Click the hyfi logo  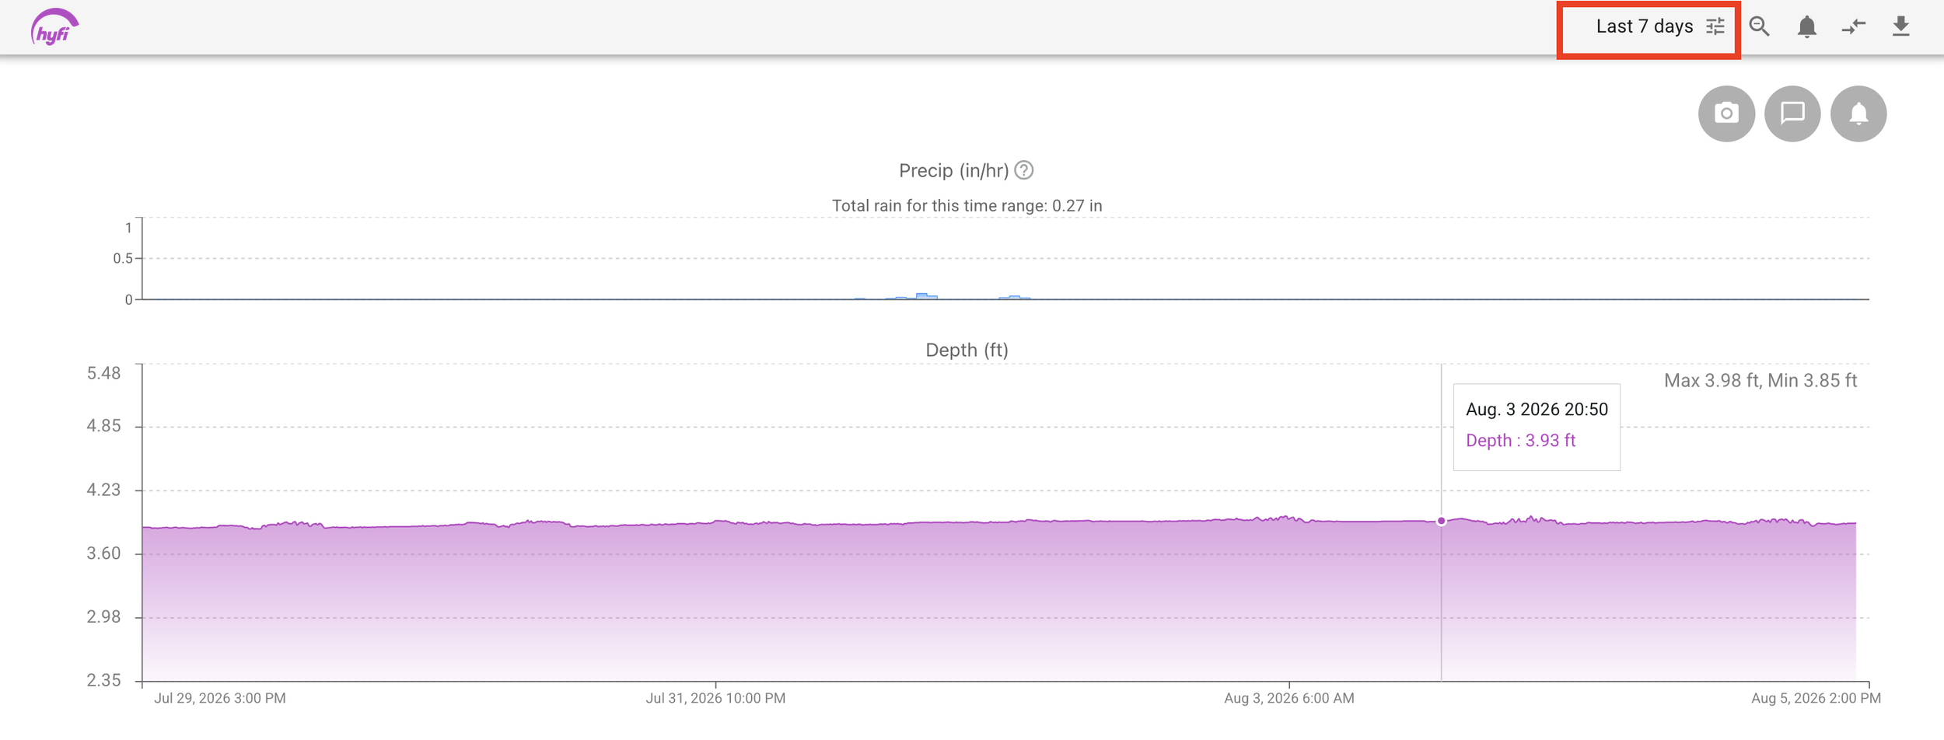[x=54, y=28]
